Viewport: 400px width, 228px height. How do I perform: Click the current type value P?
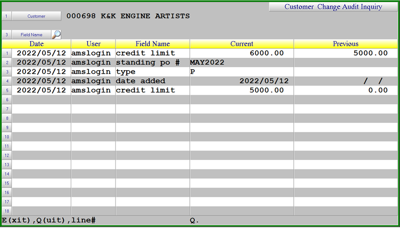pyautogui.click(x=192, y=72)
